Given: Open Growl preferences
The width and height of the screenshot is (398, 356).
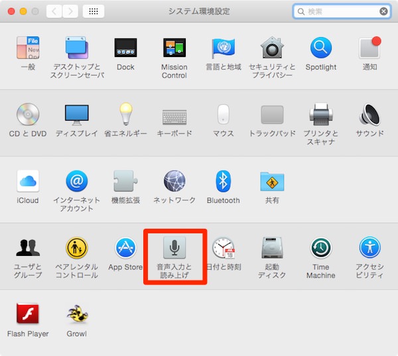Looking at the screenshot, I should (77, 314).
